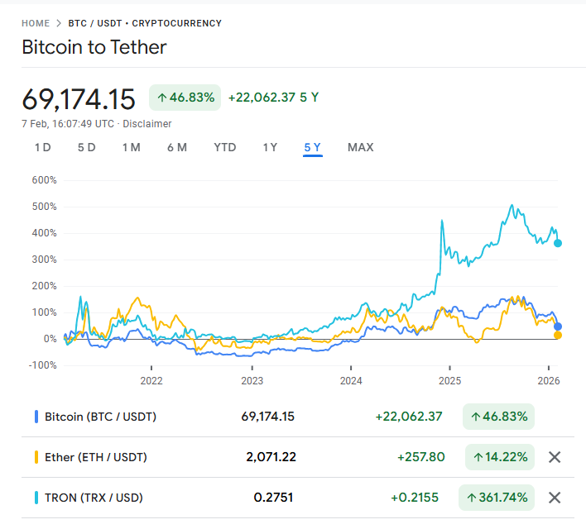Remove Ether comparison with its X icon
Viewport: 586px width, 529px height.
click(555, 457)
